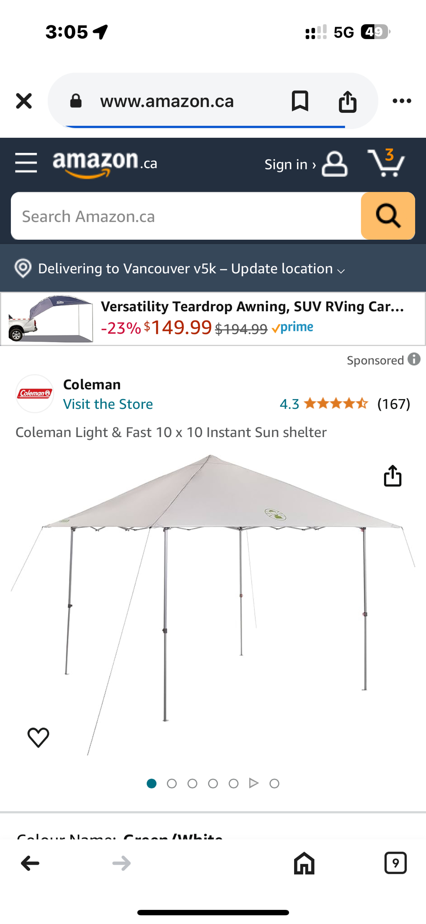Open the sponsored ad info icon
The height and width of the screenshot is (924, 426).
[414, 359]
